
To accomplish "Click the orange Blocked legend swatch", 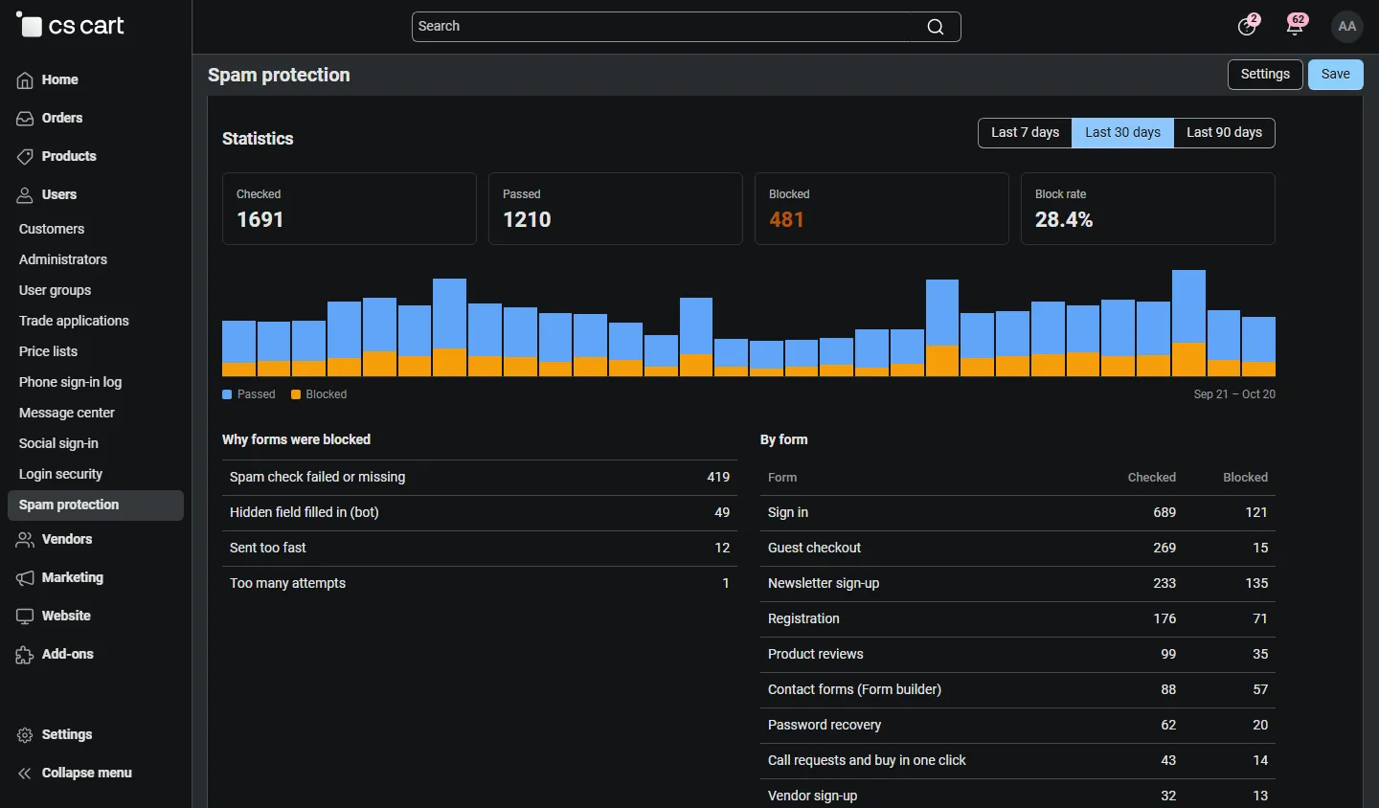I will (x=296, y=394).
